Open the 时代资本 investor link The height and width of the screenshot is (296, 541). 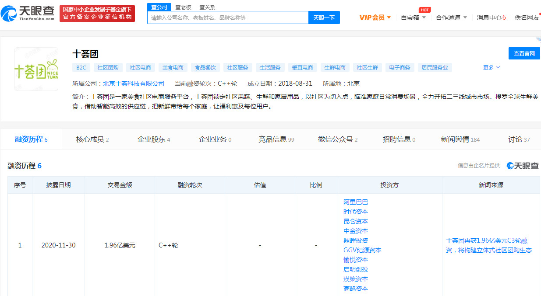click(x=356, y=212)
